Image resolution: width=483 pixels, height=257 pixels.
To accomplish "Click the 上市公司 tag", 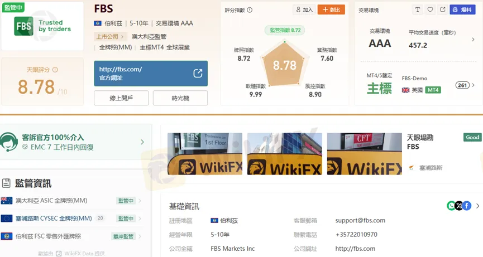I will click(x=110, y=37).
